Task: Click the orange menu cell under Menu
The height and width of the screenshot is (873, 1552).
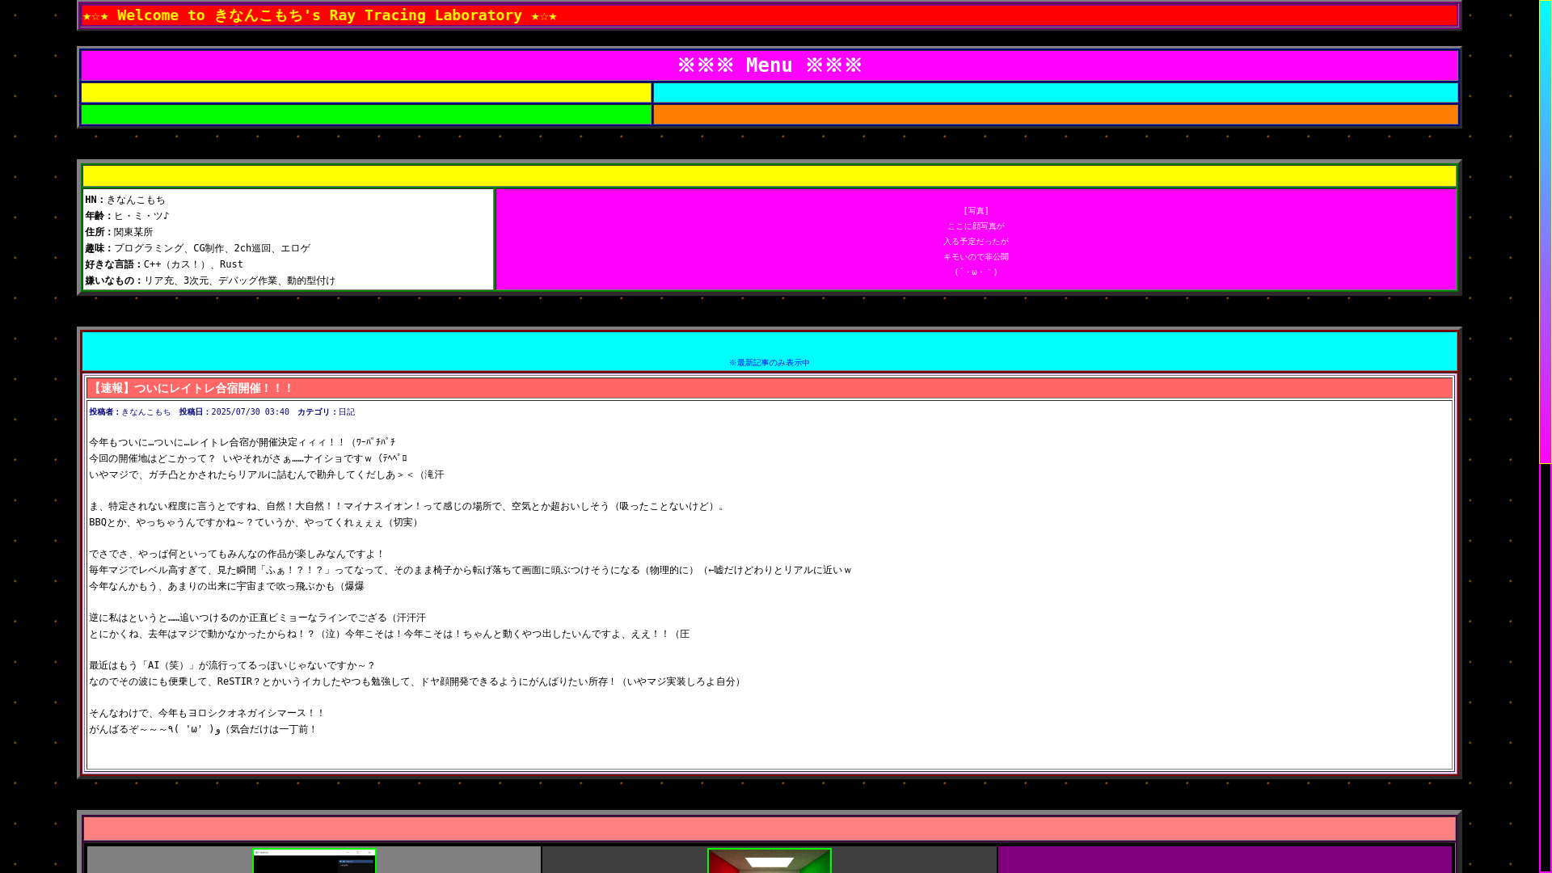Action: point(1056,115)
